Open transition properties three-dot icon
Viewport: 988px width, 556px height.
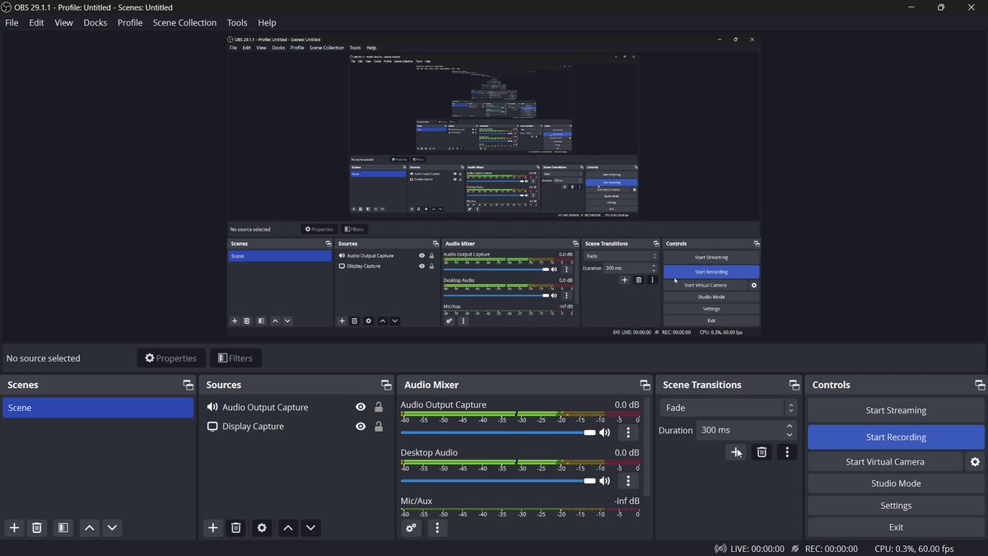coord(787,451)
